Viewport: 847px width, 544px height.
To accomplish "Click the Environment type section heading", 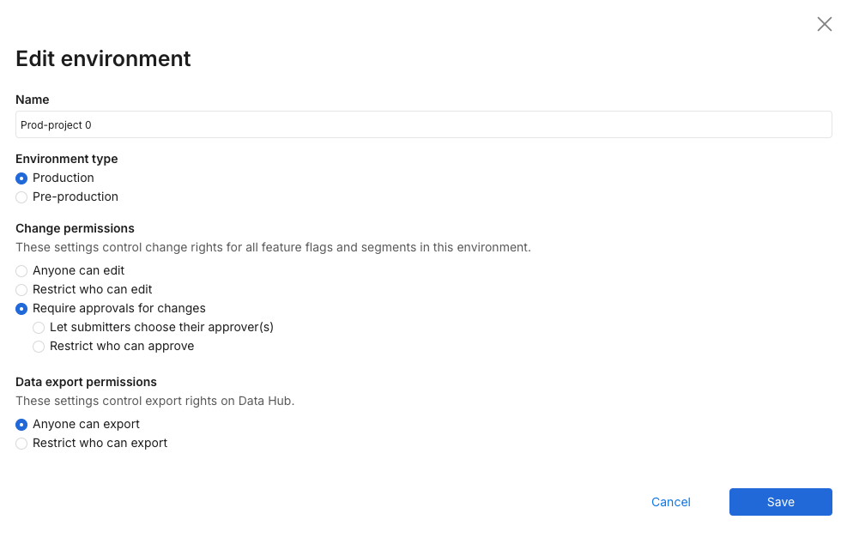I will pos(67,159).
